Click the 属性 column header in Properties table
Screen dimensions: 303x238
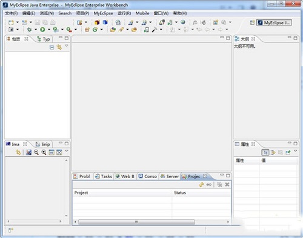[x=247, y=160]
